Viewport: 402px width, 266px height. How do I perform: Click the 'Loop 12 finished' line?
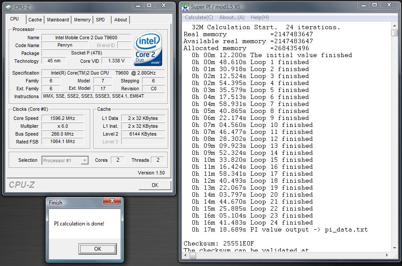252,139
